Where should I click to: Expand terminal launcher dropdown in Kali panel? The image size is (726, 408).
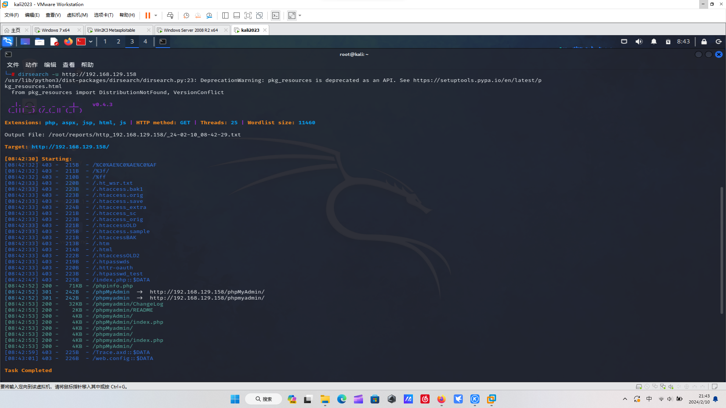(91, 42)
